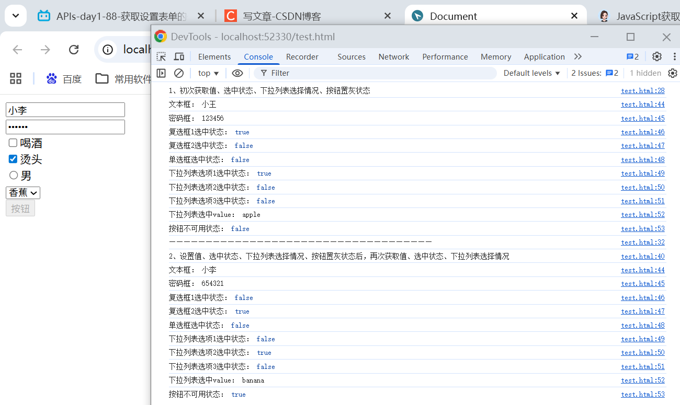Open the test.html:28 source link
The width and height of the screenshot is (680, 405).
[643, 91]
